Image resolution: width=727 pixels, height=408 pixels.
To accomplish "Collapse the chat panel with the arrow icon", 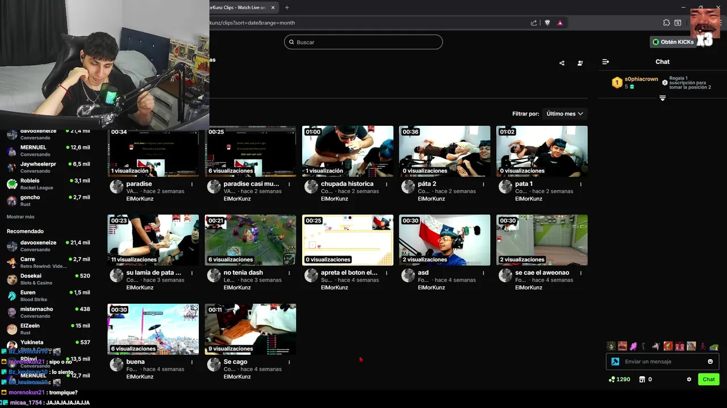I will click(x=605, y=62).
